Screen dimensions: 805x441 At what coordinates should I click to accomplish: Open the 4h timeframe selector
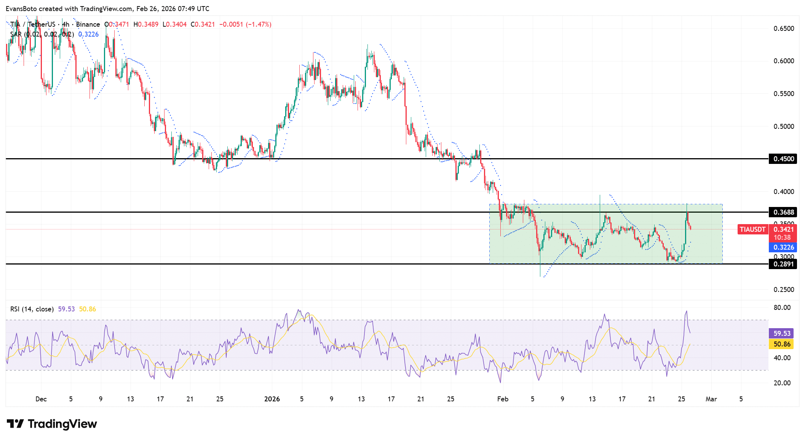pos(65,24)
